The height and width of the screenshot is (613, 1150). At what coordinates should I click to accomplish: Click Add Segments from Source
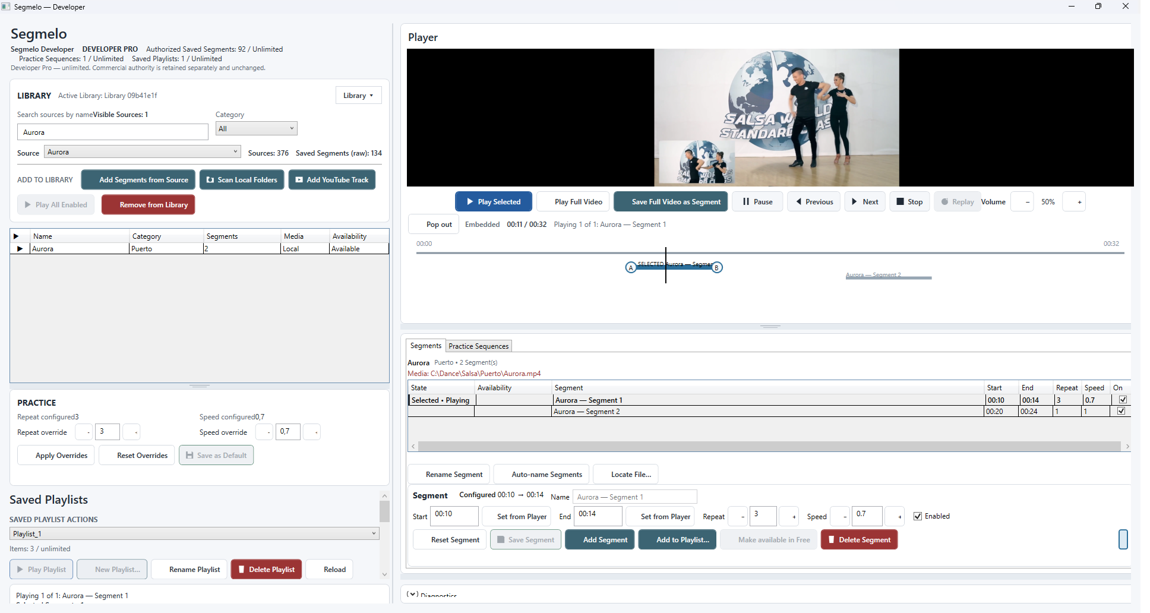(x=138, y=180)
